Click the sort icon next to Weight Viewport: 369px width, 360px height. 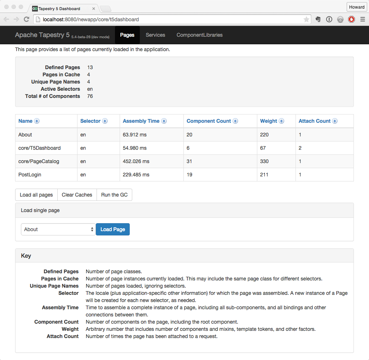[x=281, y=121]
